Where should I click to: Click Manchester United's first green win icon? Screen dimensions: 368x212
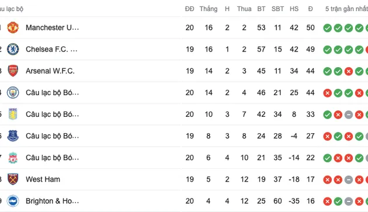coord(327,28)
